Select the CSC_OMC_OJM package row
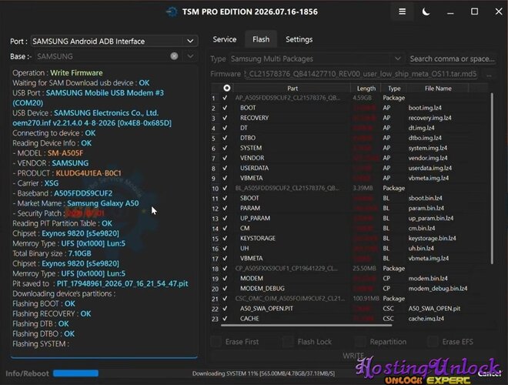This screenshot has height=385, width=508. 350,299
